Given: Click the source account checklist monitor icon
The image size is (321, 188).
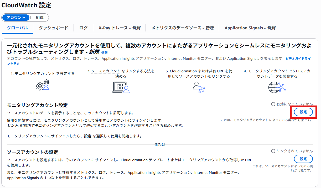Looking at the screenshot, I should click(x=121, y=87).
